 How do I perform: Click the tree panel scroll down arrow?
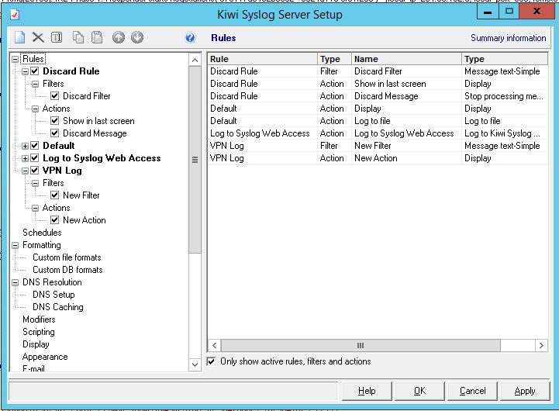pos(195,364)
